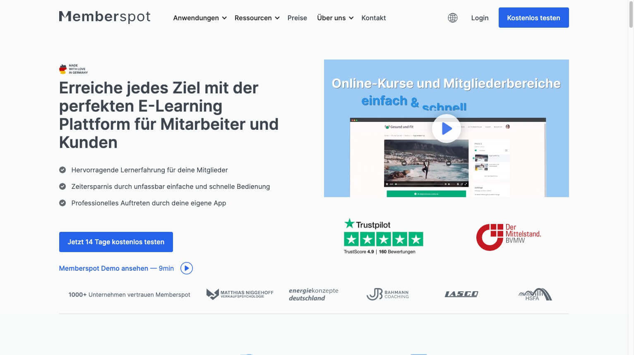Screen dimensions: 634x355
Task: Expand the Über uns dropdown
Action: [x=335, y=18]
